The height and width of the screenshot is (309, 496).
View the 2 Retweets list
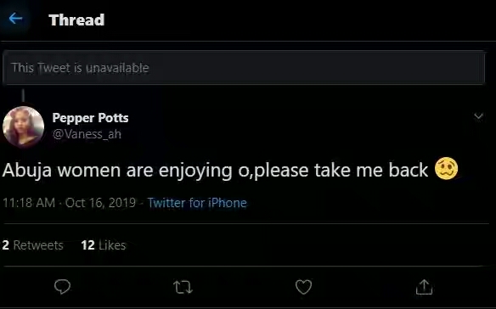click(32, 245)
